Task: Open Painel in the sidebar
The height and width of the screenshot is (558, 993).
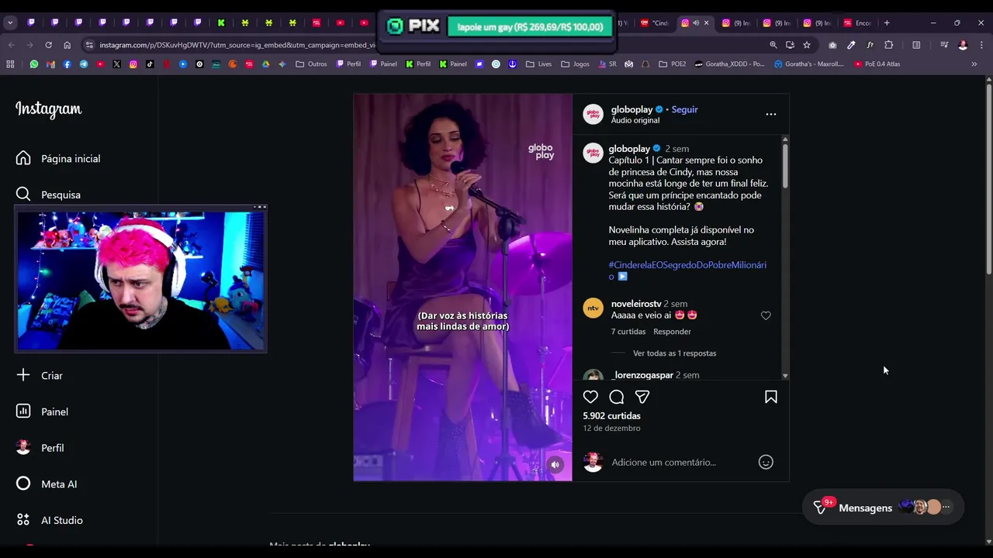Action: tap(42, 412)
